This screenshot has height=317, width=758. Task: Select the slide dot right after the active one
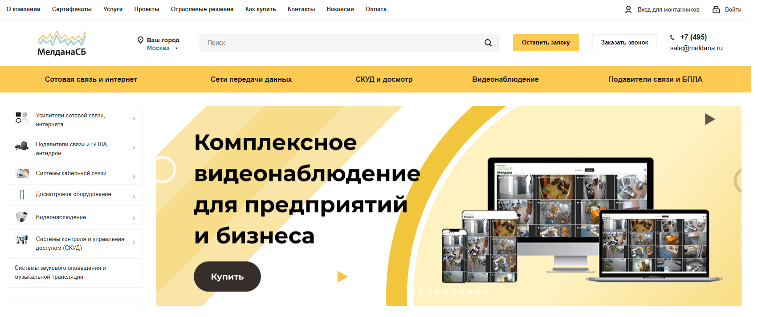click(477, 293)
